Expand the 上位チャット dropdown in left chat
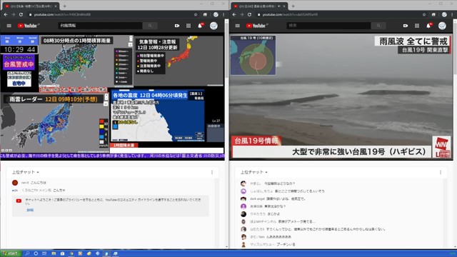 pos(26,172)
